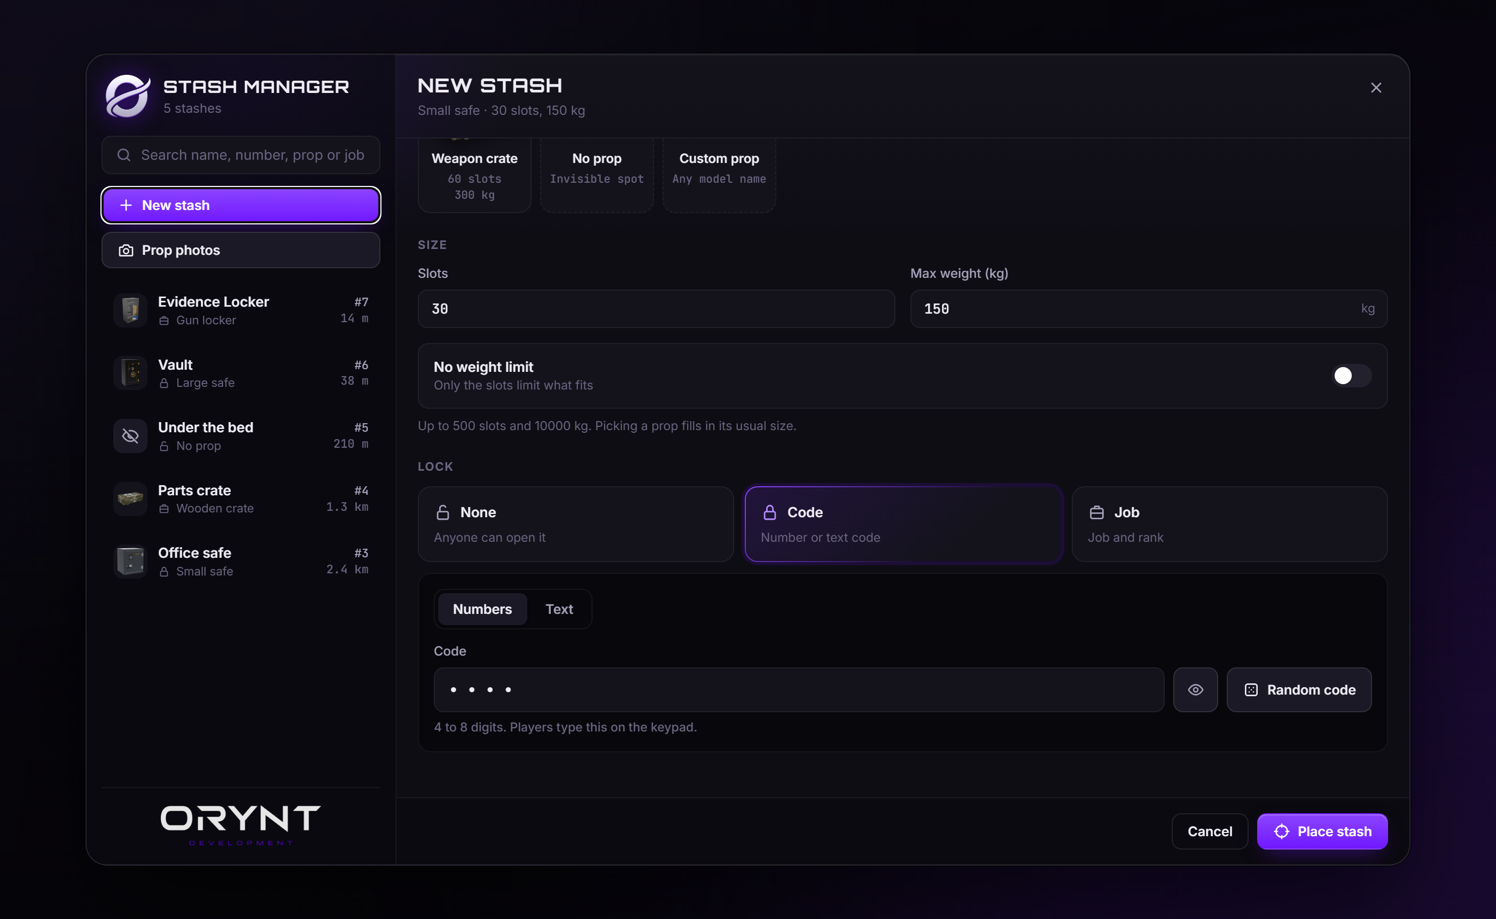This screenshot has width=1496, height=919.
Task: Click the dice icon in Random code
Action: point(1251,690)
